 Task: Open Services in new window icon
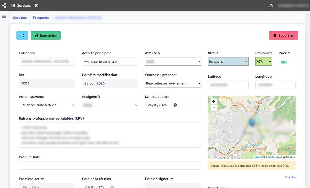tap(37, 5)
